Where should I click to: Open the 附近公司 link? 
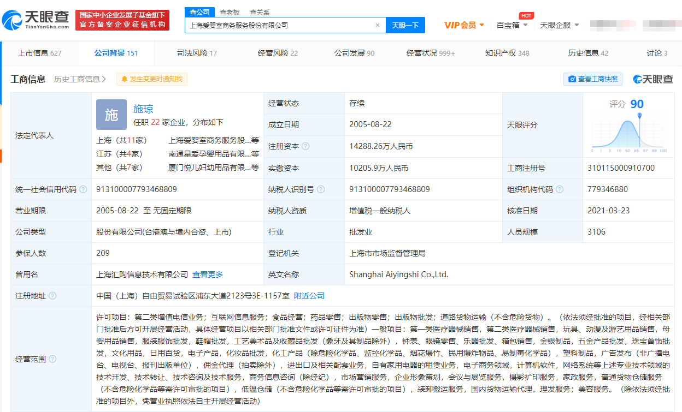tap(309, 296)
